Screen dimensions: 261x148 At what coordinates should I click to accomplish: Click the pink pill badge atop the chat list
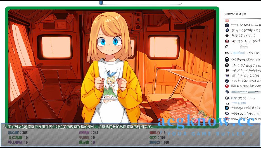[227, 21]
